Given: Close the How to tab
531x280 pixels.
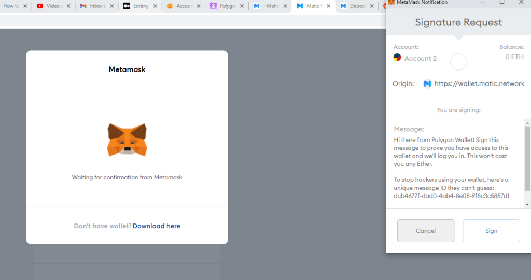Looking at the screenshot, I should coord(24,6).
